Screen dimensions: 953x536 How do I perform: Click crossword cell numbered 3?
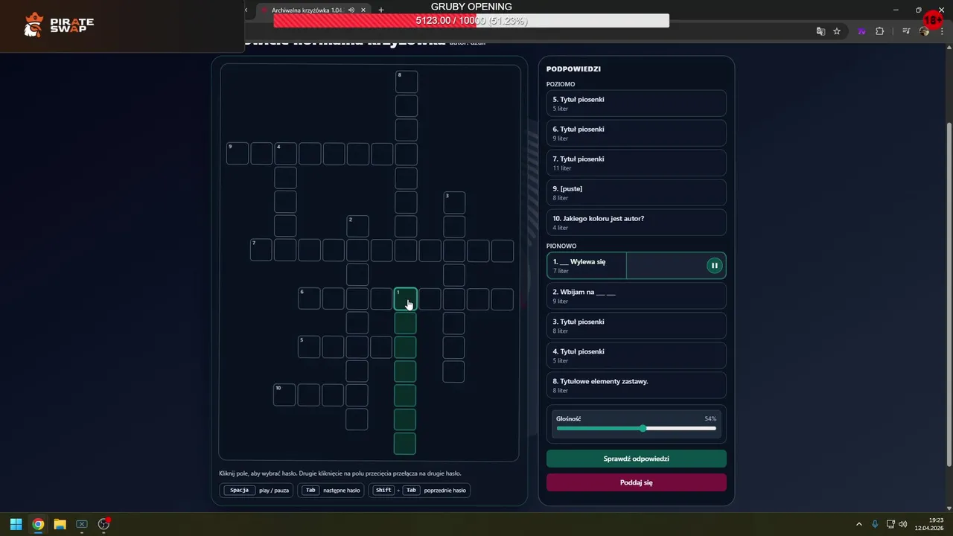[x=454, y=202]
